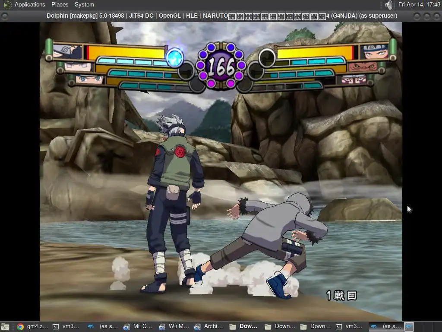The image size is (442, 332).
Task: Switch to the 'Wii M...' window
Action: 174,327
